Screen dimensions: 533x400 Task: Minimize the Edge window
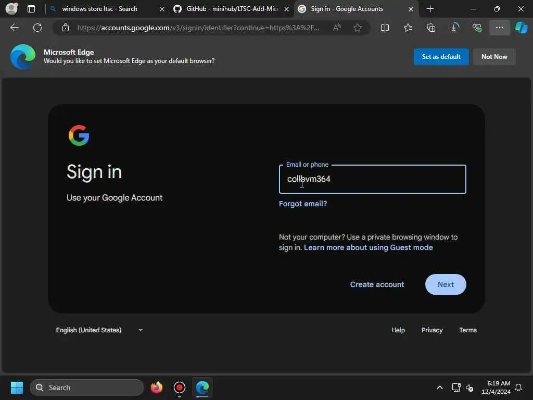coord(473,9)
